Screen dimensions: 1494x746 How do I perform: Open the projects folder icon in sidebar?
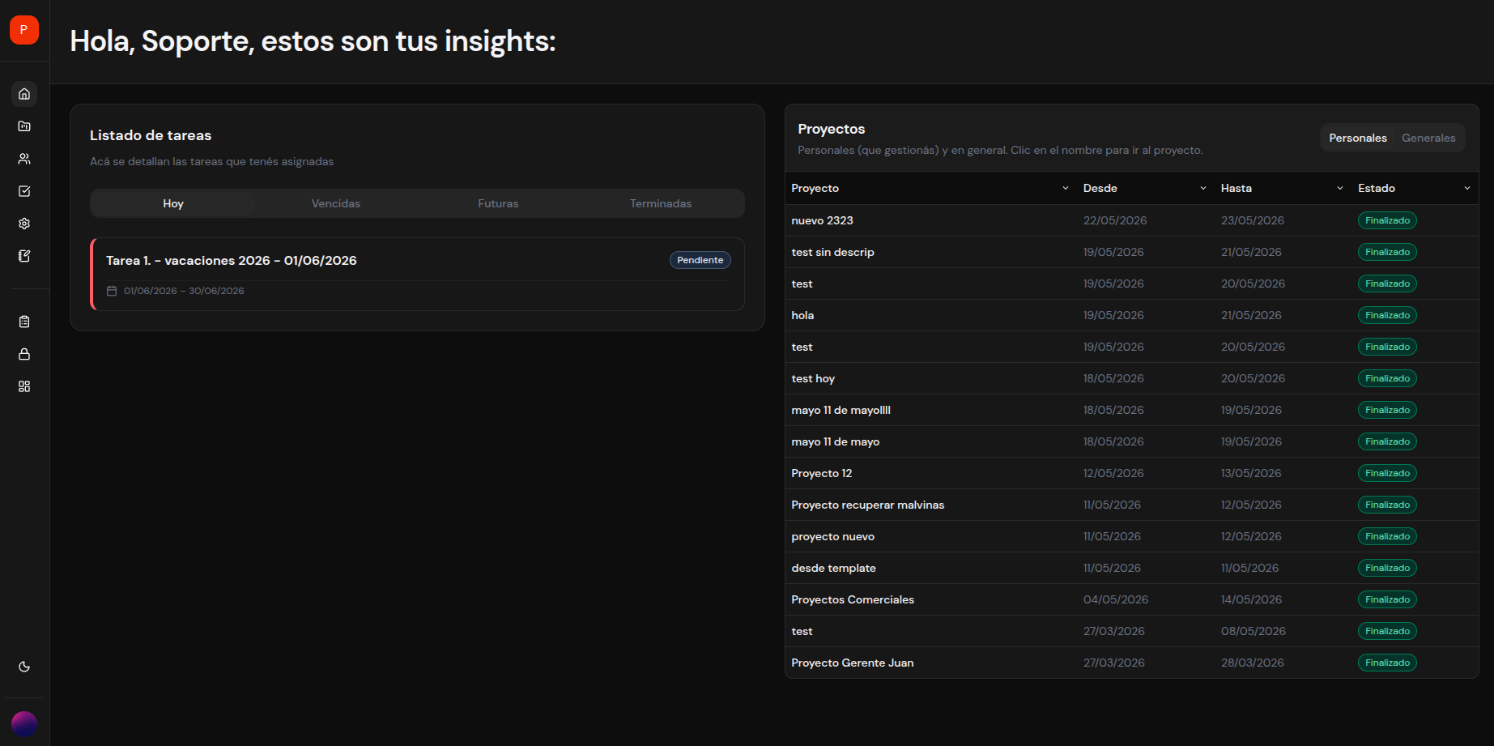tap(24, 126)
